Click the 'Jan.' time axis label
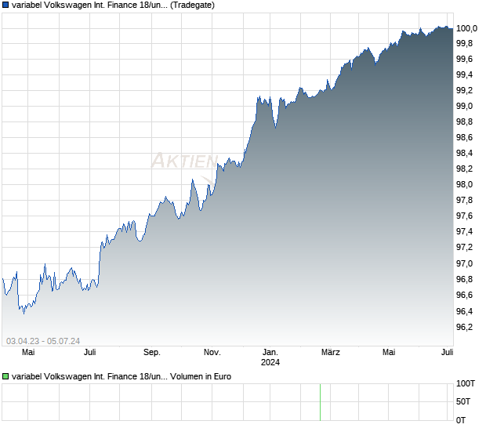 tap(270, 353)
